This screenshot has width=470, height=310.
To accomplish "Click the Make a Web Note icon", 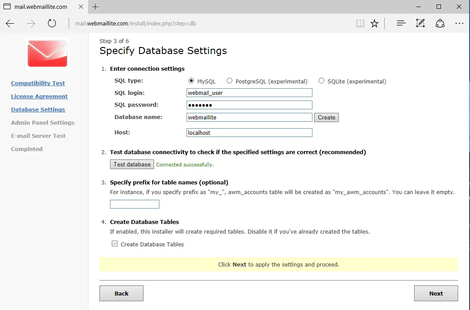I will 420,24.
